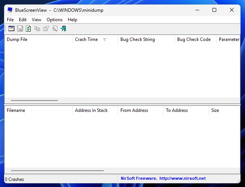Click the Parameter column header

(x=228, y=39)
